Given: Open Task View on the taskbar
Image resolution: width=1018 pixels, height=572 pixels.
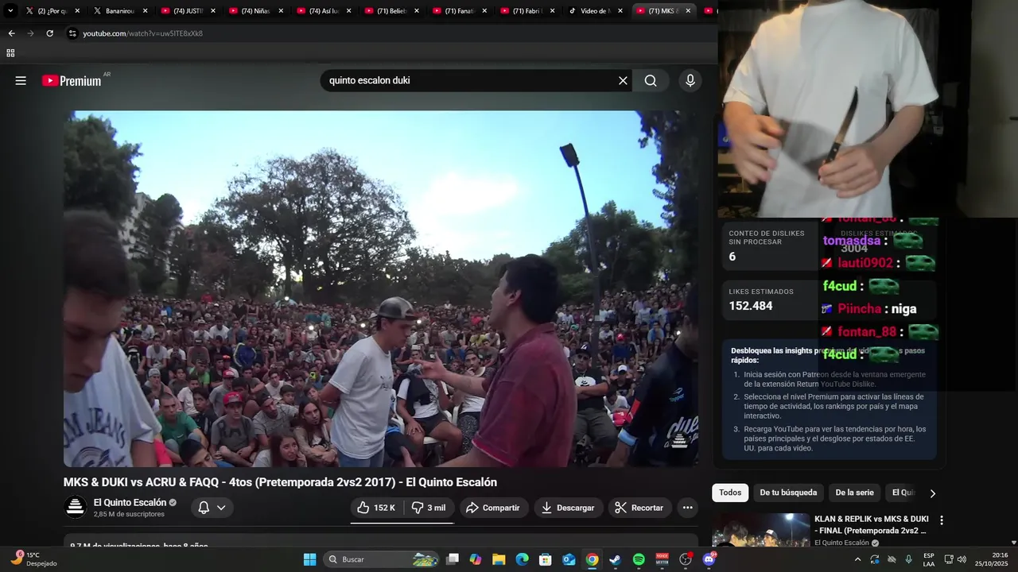Looking at the screenshot, I should click(453, 559).
